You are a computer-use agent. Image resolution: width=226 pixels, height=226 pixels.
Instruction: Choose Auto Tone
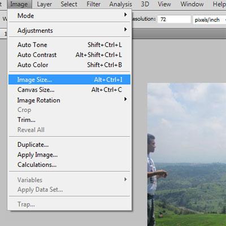69,45
